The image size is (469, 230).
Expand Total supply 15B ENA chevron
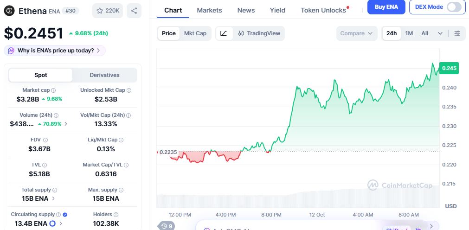click(53, 198)
